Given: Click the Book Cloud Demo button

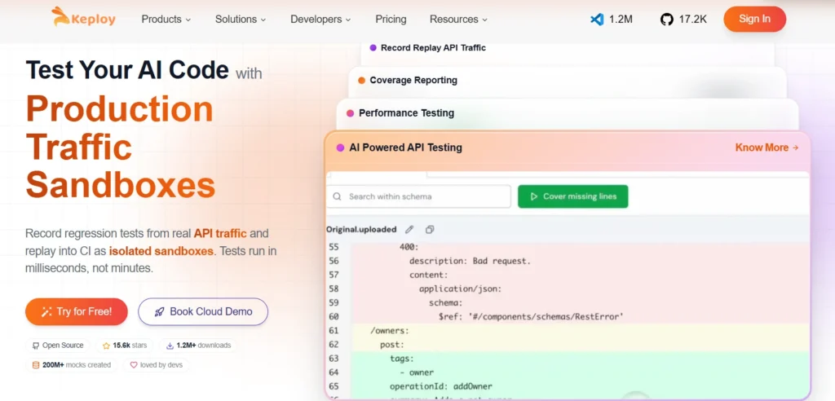Looking at the screenshot, I should pos(203,311).
